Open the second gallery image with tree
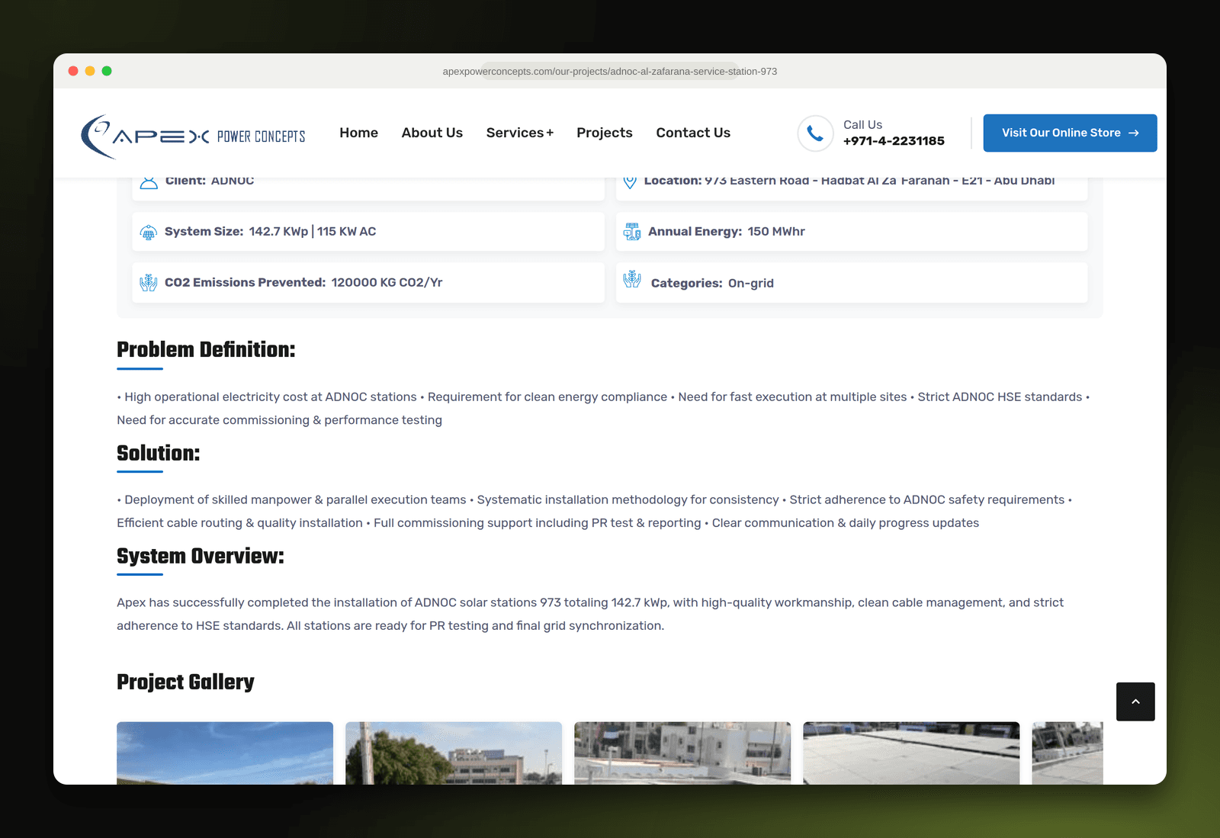This screenshot has height=838, width=1220. tap(454, 753)
